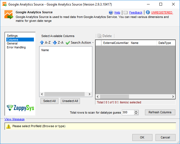Click the items selected status text
This screenshot has height=144, width=180.
[119, 102]
